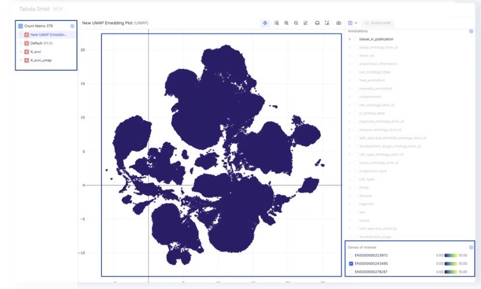
Task: Check the assay_ontology_term_id checkbox
Action: coord(356,48)
